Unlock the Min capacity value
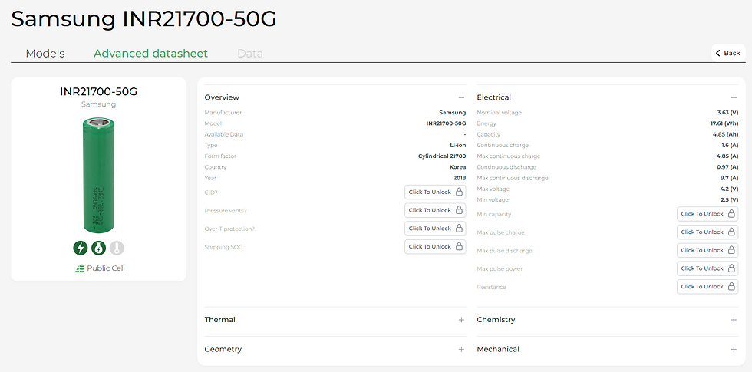Image resolution: width=752 pixels, height=372 pixels. pos(707,214)
